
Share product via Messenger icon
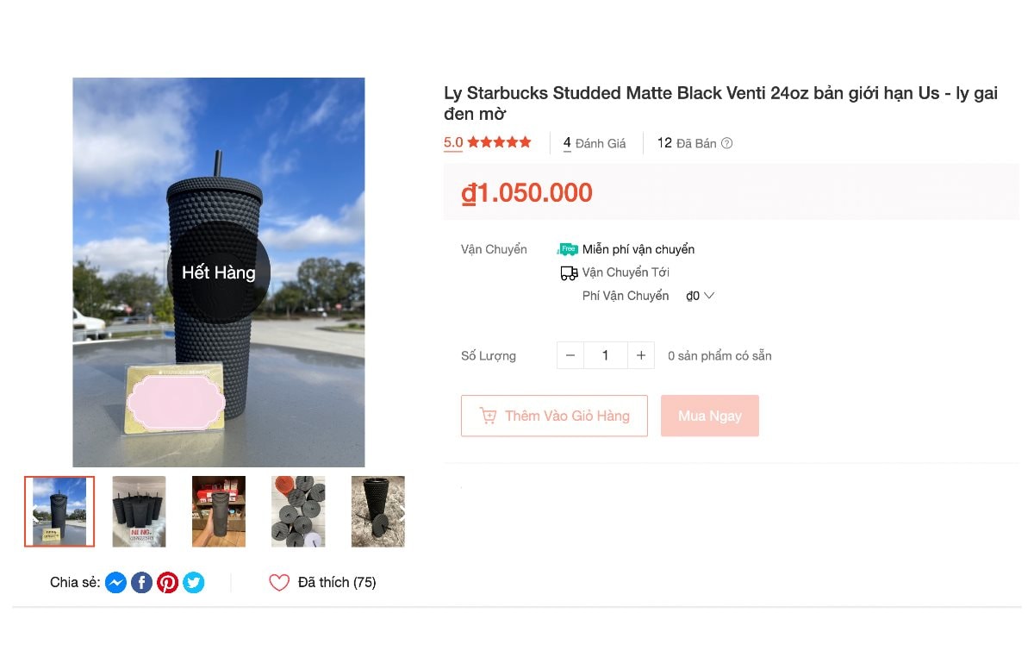[115, 583]
